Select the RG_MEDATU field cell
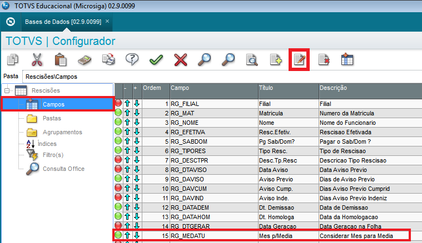The width and height of the screenshot is (422, 243). (x=214, y=236)
